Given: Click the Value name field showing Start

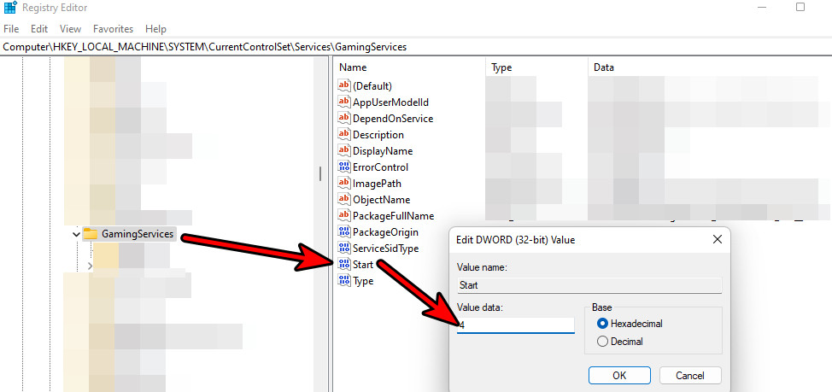Looking at the screenshot, I should point(589,285).
